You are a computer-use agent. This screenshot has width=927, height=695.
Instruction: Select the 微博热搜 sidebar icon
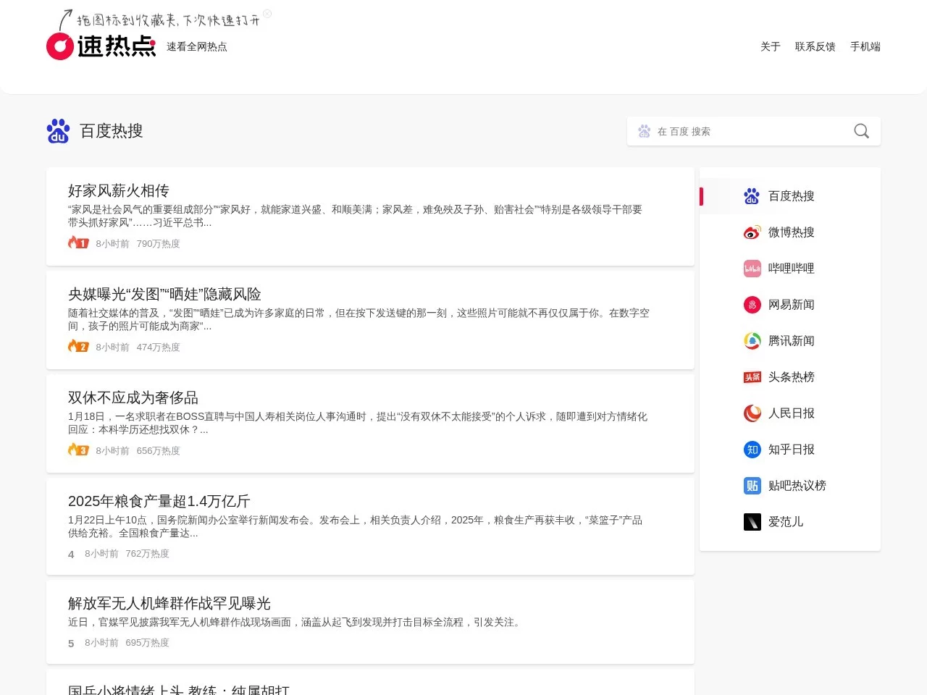click(752, 232)
